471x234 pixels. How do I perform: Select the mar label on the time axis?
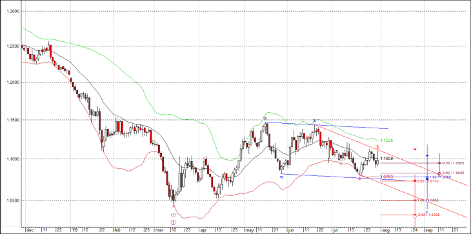(x=159, y=229)
